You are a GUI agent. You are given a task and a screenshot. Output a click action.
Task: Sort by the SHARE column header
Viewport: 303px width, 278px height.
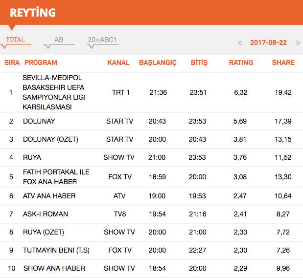(283, 63)
